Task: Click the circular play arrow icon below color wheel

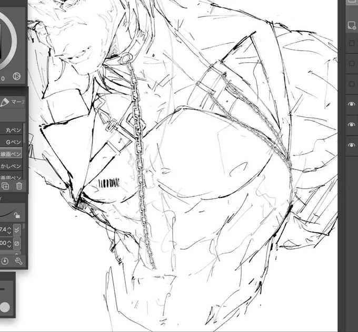Action: point(17,76)
